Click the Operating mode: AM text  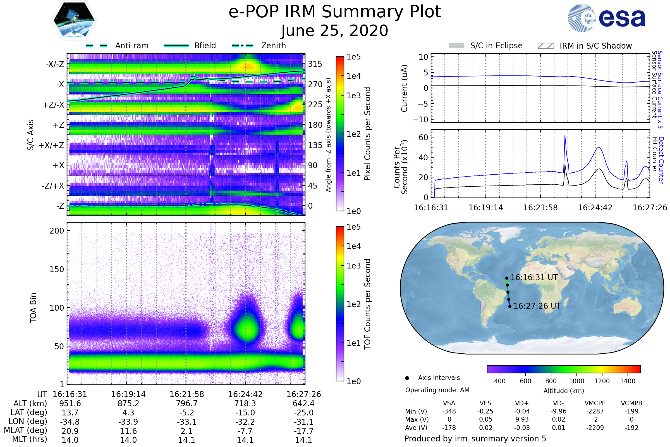pyautogui.click(x=437, y=390)
